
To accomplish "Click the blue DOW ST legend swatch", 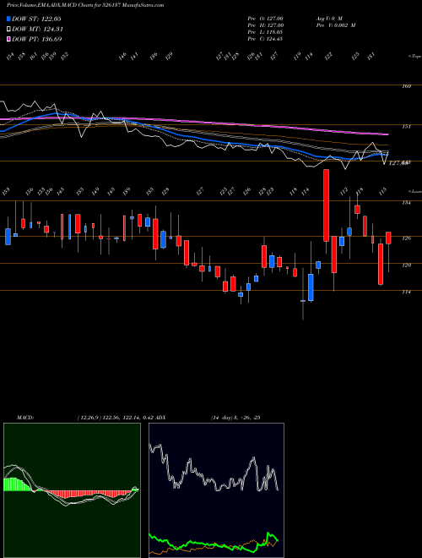I will click(8, 19).
